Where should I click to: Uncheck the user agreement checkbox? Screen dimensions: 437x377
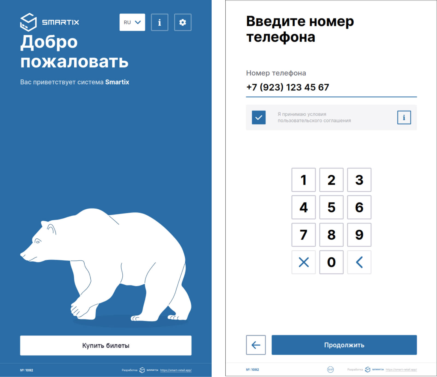point(258,117)
